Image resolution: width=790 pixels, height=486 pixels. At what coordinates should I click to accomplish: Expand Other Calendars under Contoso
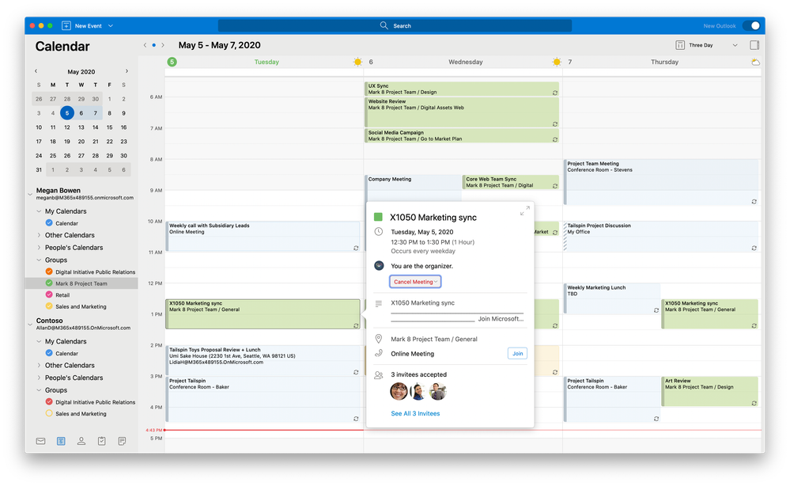pyautogui.click(x=39, y=366)
